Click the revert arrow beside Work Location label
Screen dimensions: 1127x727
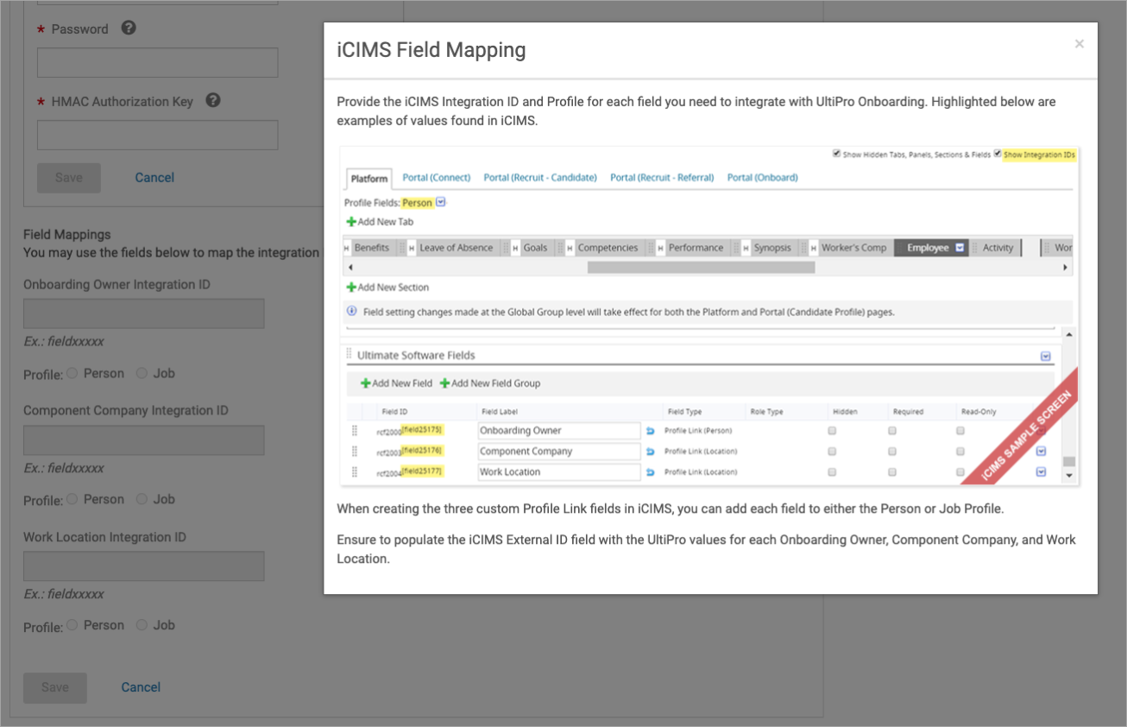pos(651,472)
